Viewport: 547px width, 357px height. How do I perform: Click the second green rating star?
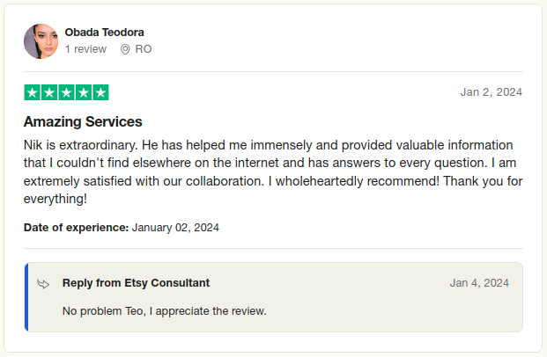pos(49,92)
